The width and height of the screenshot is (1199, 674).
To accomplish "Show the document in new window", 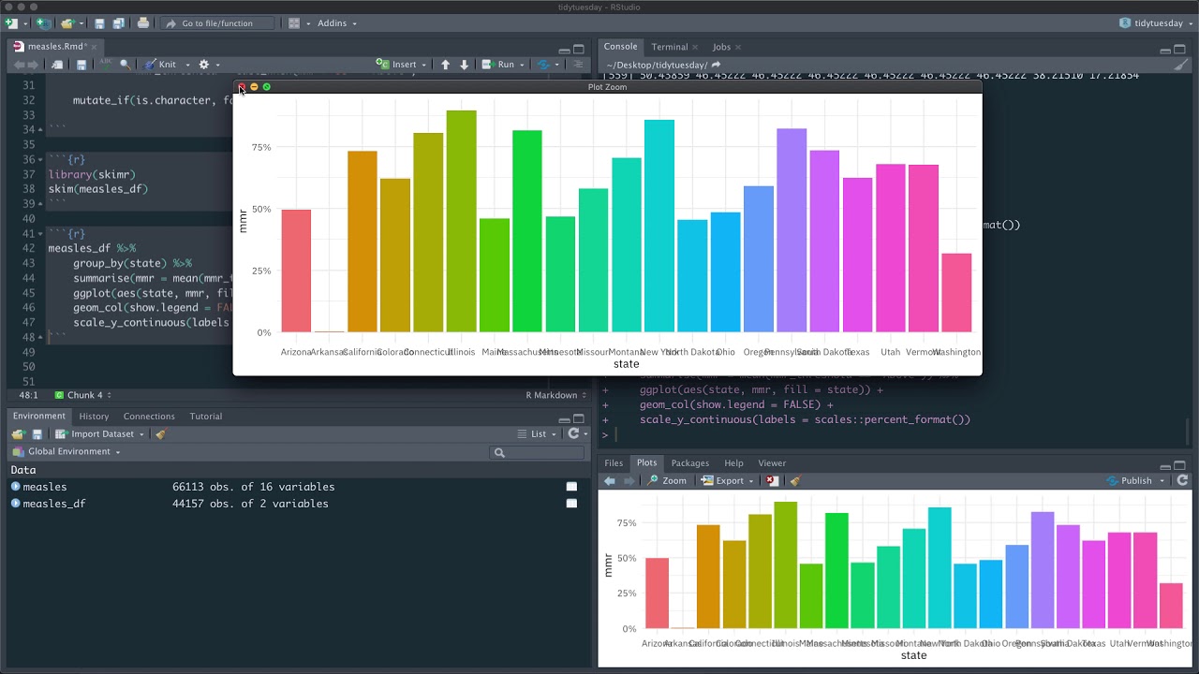I will [58, 65].
